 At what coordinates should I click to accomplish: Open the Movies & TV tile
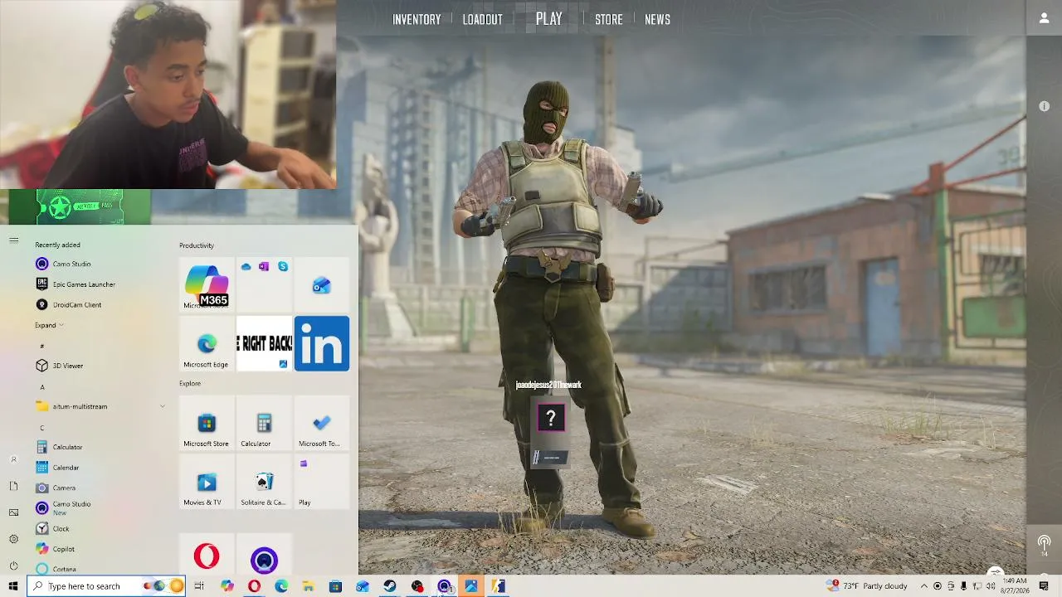[207, 482]
